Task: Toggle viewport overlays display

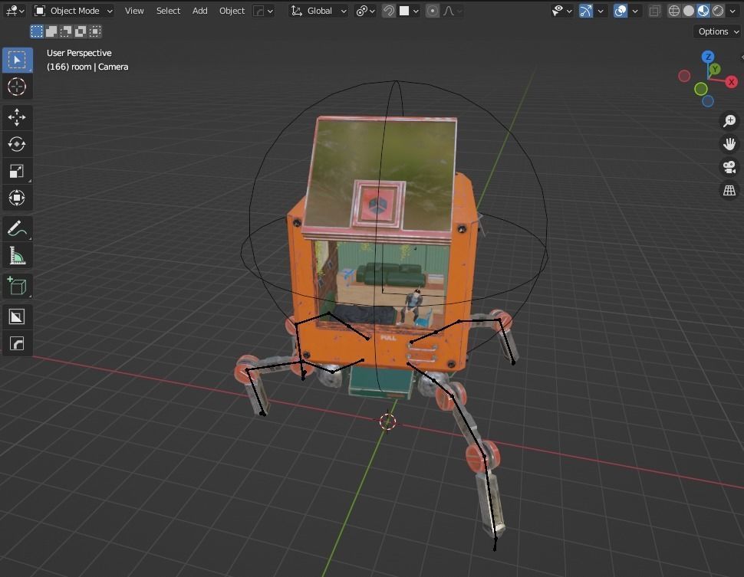Action: 621,11
